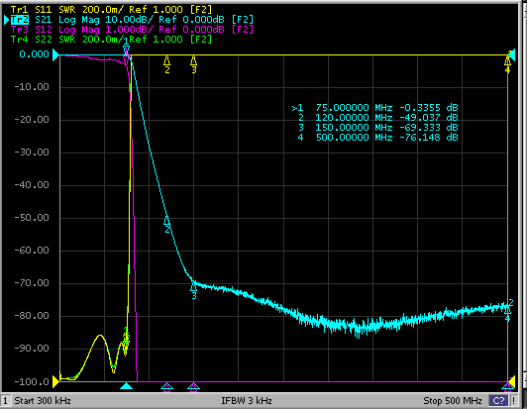Click the solid cyan active marker on the bottom axis
Screen dimensions: 527x409
click(x=127, y=386)
